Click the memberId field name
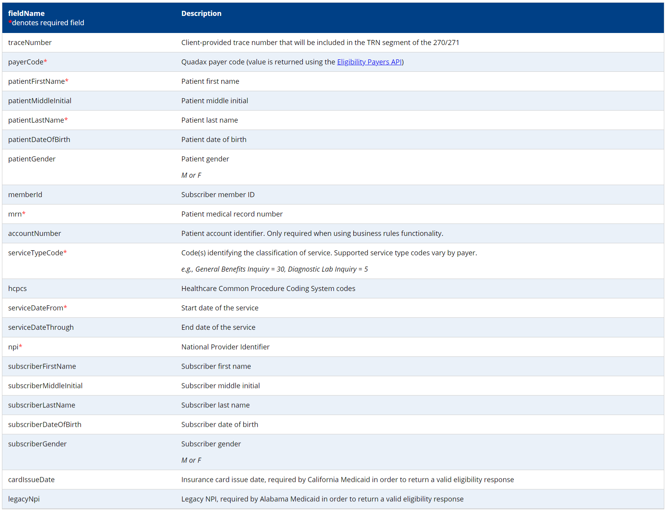The width and height of the screenshot is (667, 511). click(x=25, y=195)
